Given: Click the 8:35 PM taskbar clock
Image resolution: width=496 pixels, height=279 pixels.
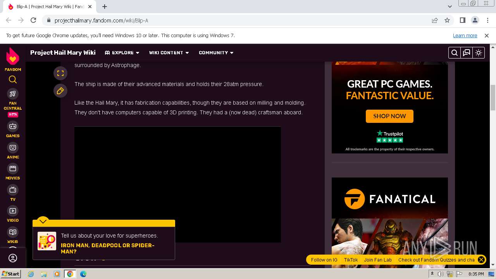Looking at the screenshot, I should [x=476, y=274].
